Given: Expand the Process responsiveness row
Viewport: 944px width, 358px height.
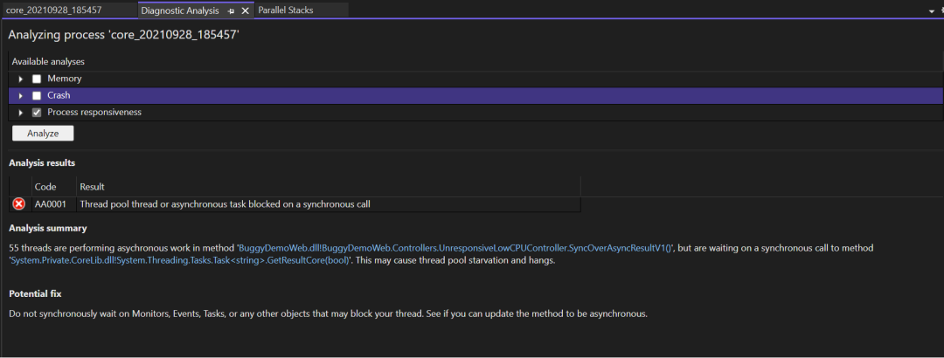Looking at the screenshot, I should (x=20, y=113).
